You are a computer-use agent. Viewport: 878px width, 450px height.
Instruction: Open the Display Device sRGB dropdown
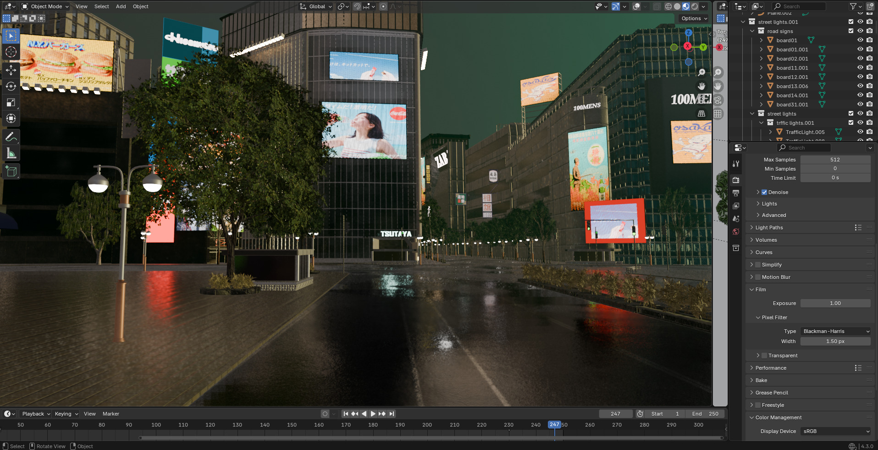835,431
